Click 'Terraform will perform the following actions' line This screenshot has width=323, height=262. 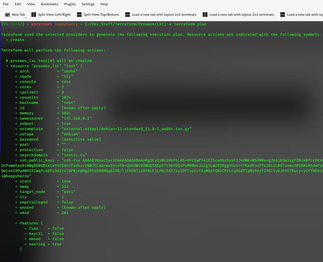pyautogui.click(x=53, y=50)
